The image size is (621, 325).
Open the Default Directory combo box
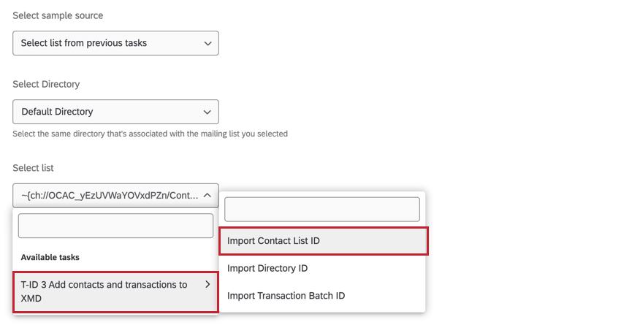115,112
